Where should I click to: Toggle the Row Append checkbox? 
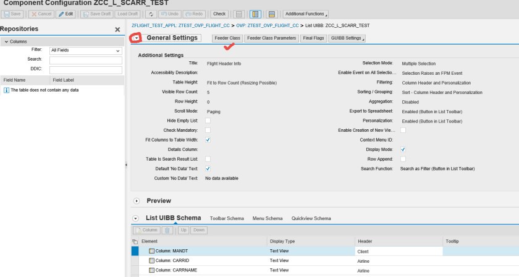(x=403, y=159)
